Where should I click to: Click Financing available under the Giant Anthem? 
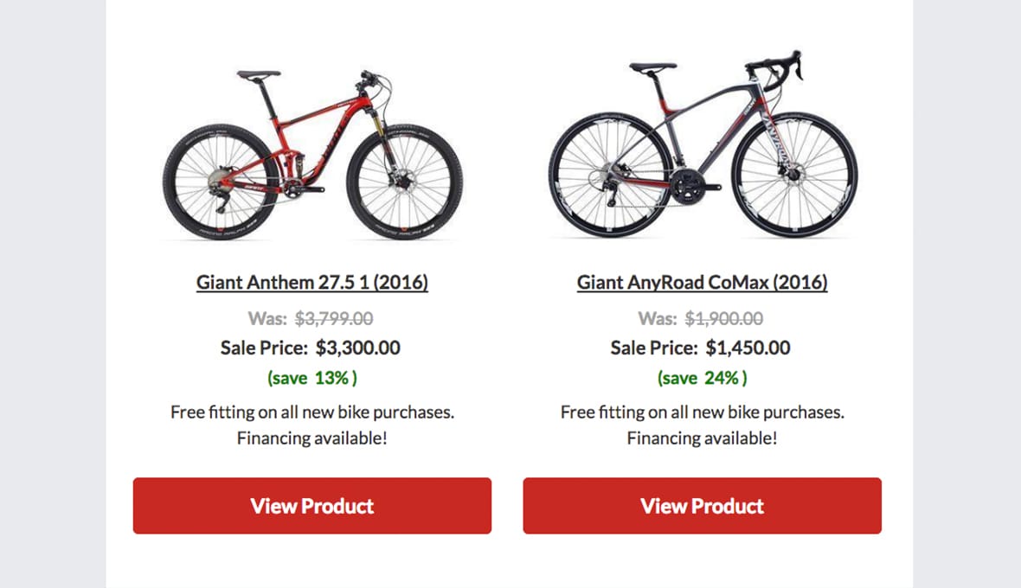pos(311,438)
